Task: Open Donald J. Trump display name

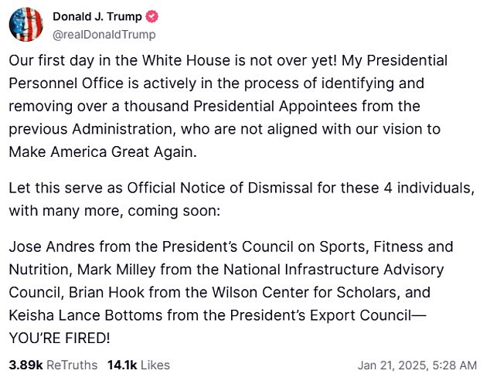Action: [x=96, y=17]
